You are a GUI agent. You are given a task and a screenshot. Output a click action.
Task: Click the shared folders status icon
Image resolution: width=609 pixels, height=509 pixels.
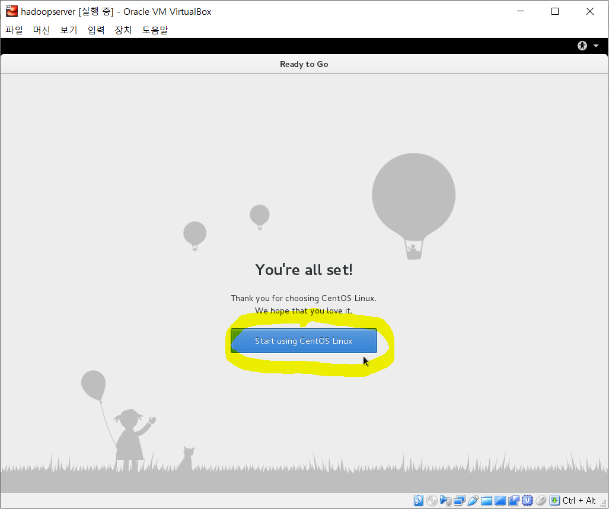click(486, 501)
